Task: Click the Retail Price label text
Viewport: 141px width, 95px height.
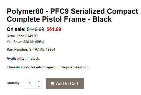Action: pyautogui.click(x=15, y=36)
